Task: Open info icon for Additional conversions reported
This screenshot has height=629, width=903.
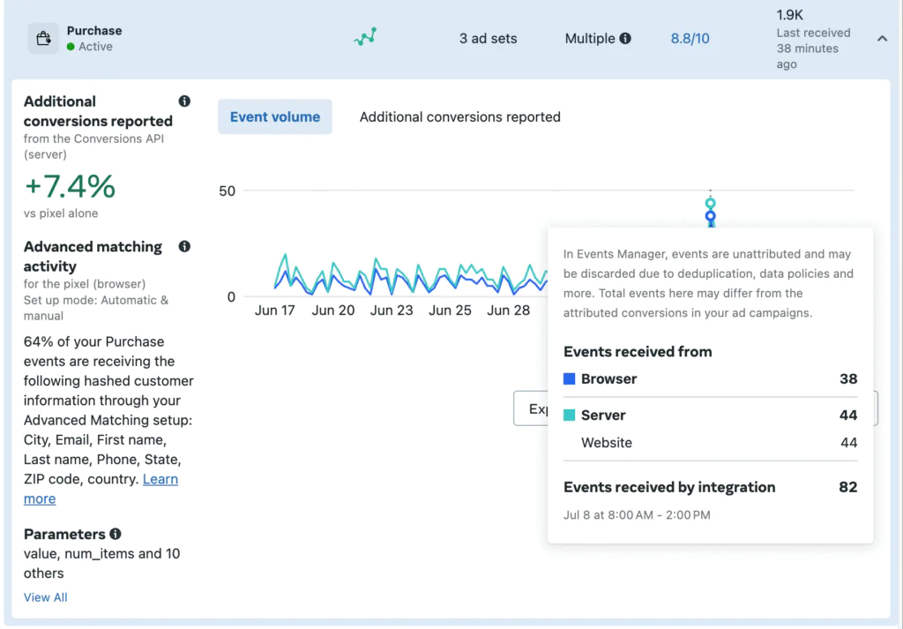Action: point(184,101)
